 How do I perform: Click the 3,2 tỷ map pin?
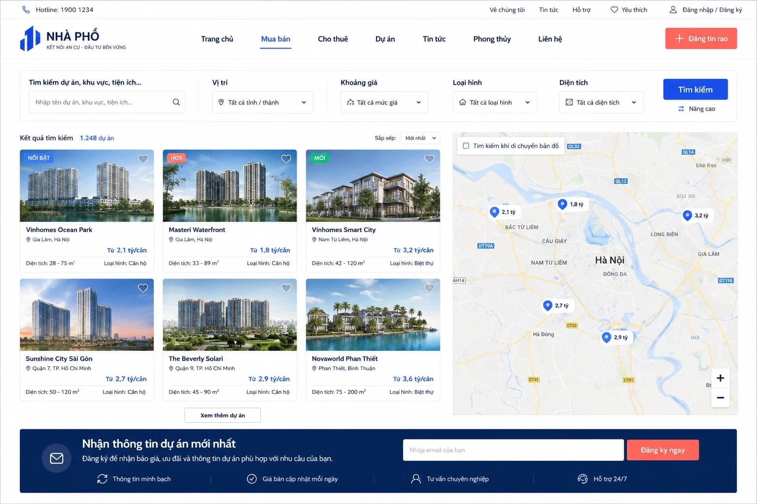[x=687, y=215]
